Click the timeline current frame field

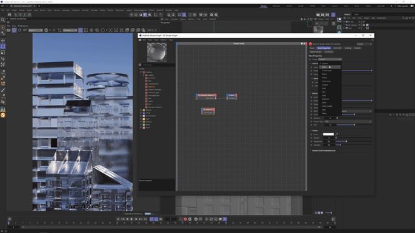coord(171,219)
